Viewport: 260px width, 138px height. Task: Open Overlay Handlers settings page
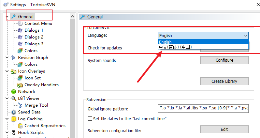click(x=41, y=85)
